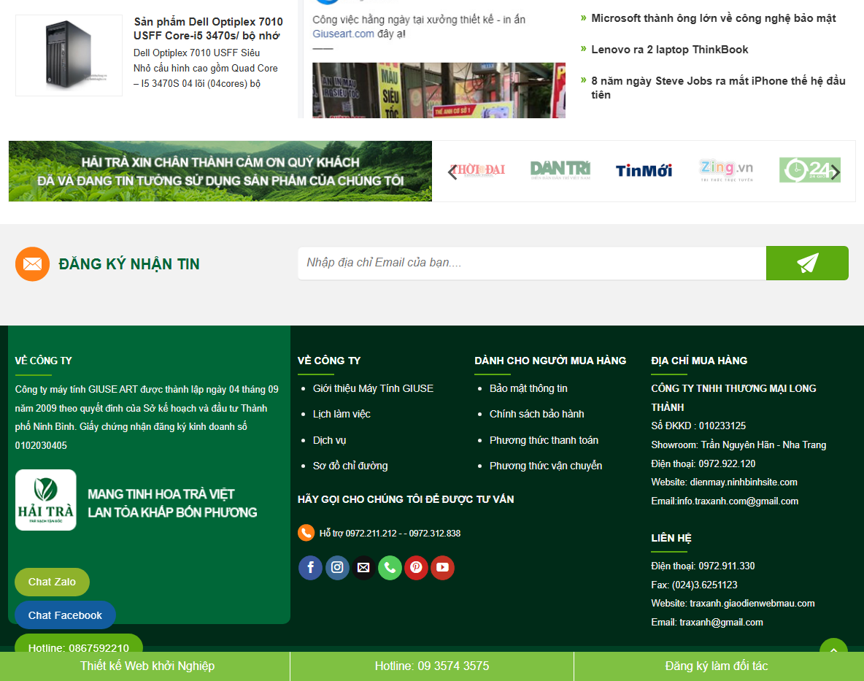Open Lenovo ra 2 laptop ThinkBook article
This screenshot has width=864, height=681.
click(669, 50)
